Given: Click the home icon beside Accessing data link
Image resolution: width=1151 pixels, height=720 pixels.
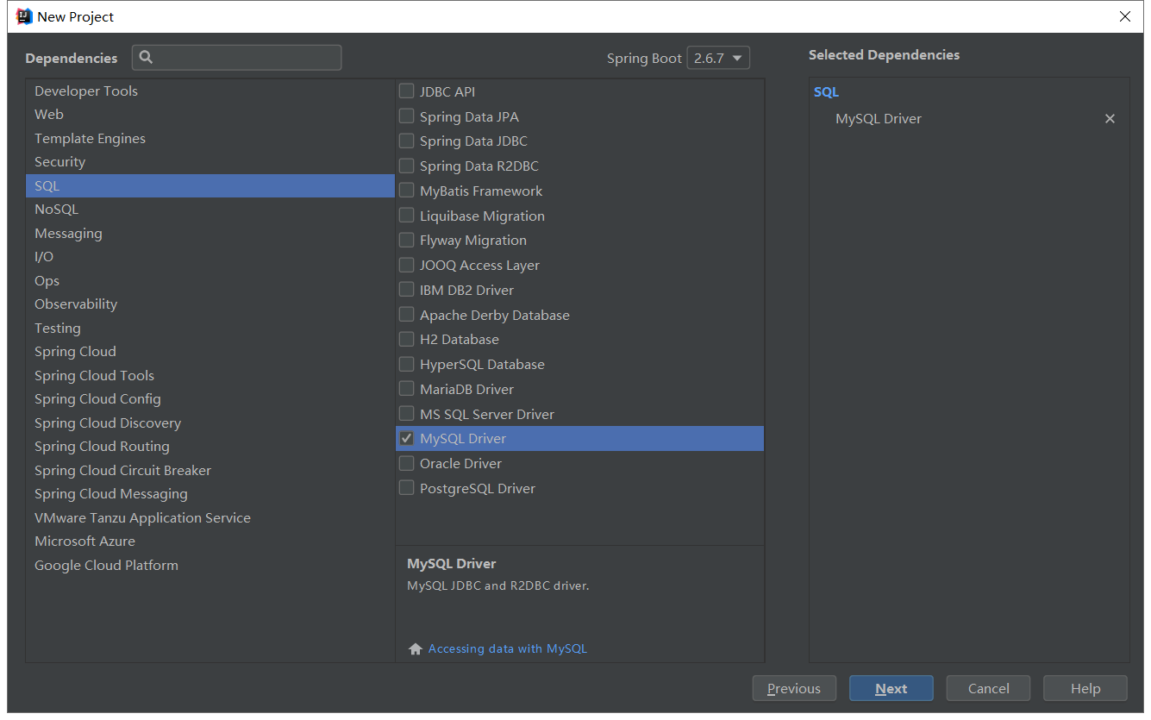Looking at the screenshot, I should click(x=415, y=649).
